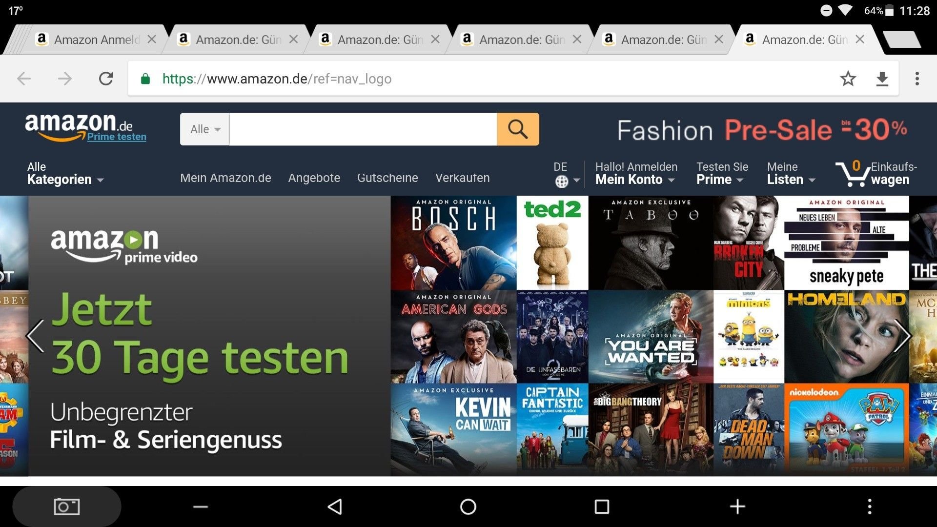Image resolution: width=937 pixels, height=527 pixels.
Task: Open the Paw Patrol thumbnail
Action: tap(847, 429)
